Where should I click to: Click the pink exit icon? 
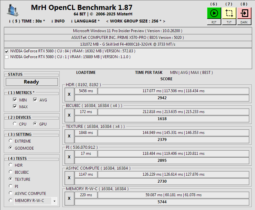pyautogui.click(x=244, y=13)
